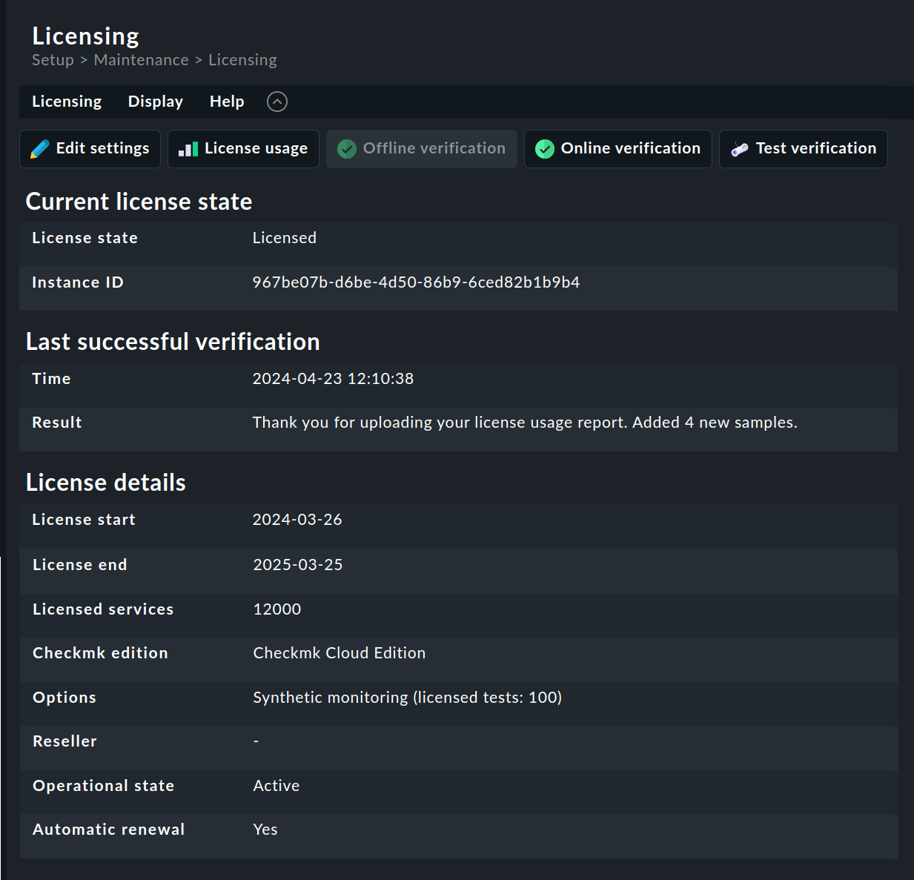Click the Operational state value 'Active'
The image size is (914, 880).
click(x=276, y=786)
